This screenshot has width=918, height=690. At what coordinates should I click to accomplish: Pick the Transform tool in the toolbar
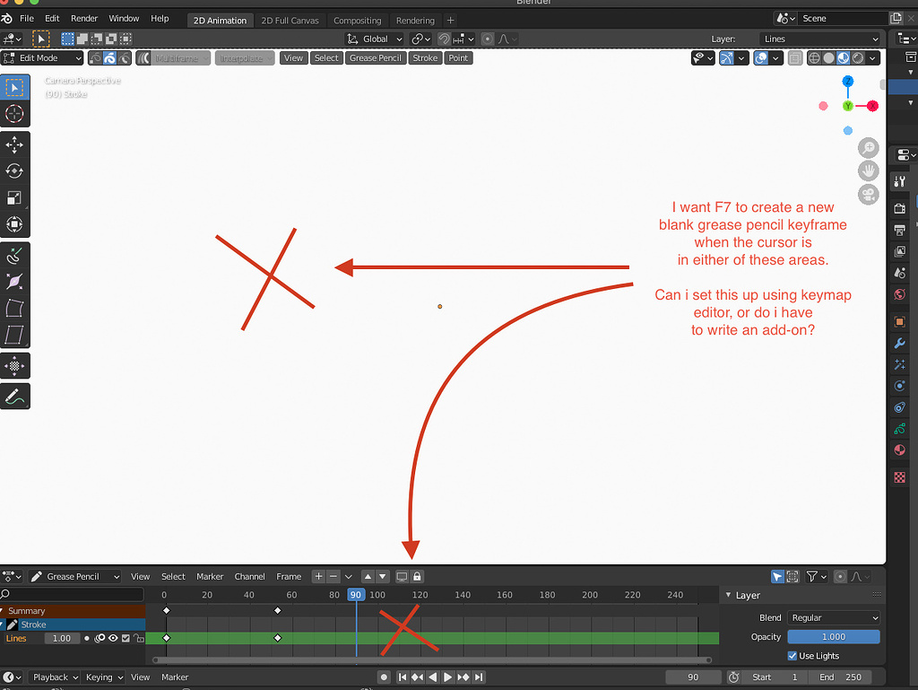(x=14, y=224)
